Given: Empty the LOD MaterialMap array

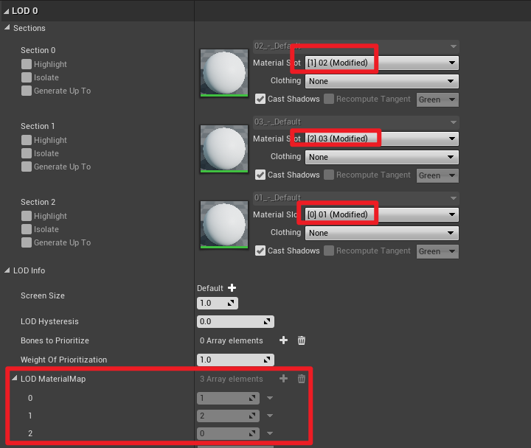Looking at the screenshot, I should 302,379.
